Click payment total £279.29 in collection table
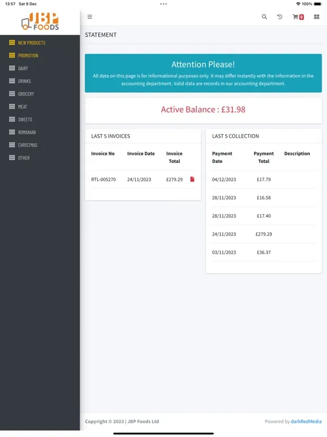 263,234
